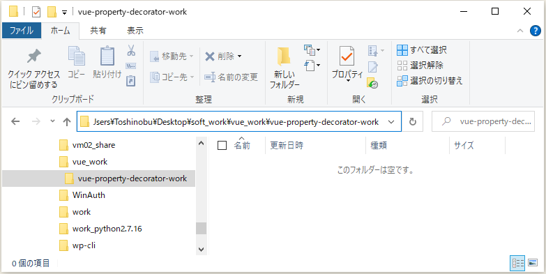This screenshot has height=274, width=546.
Task: Create new folder with 新しいフォルダー
Action: [285, 68]
